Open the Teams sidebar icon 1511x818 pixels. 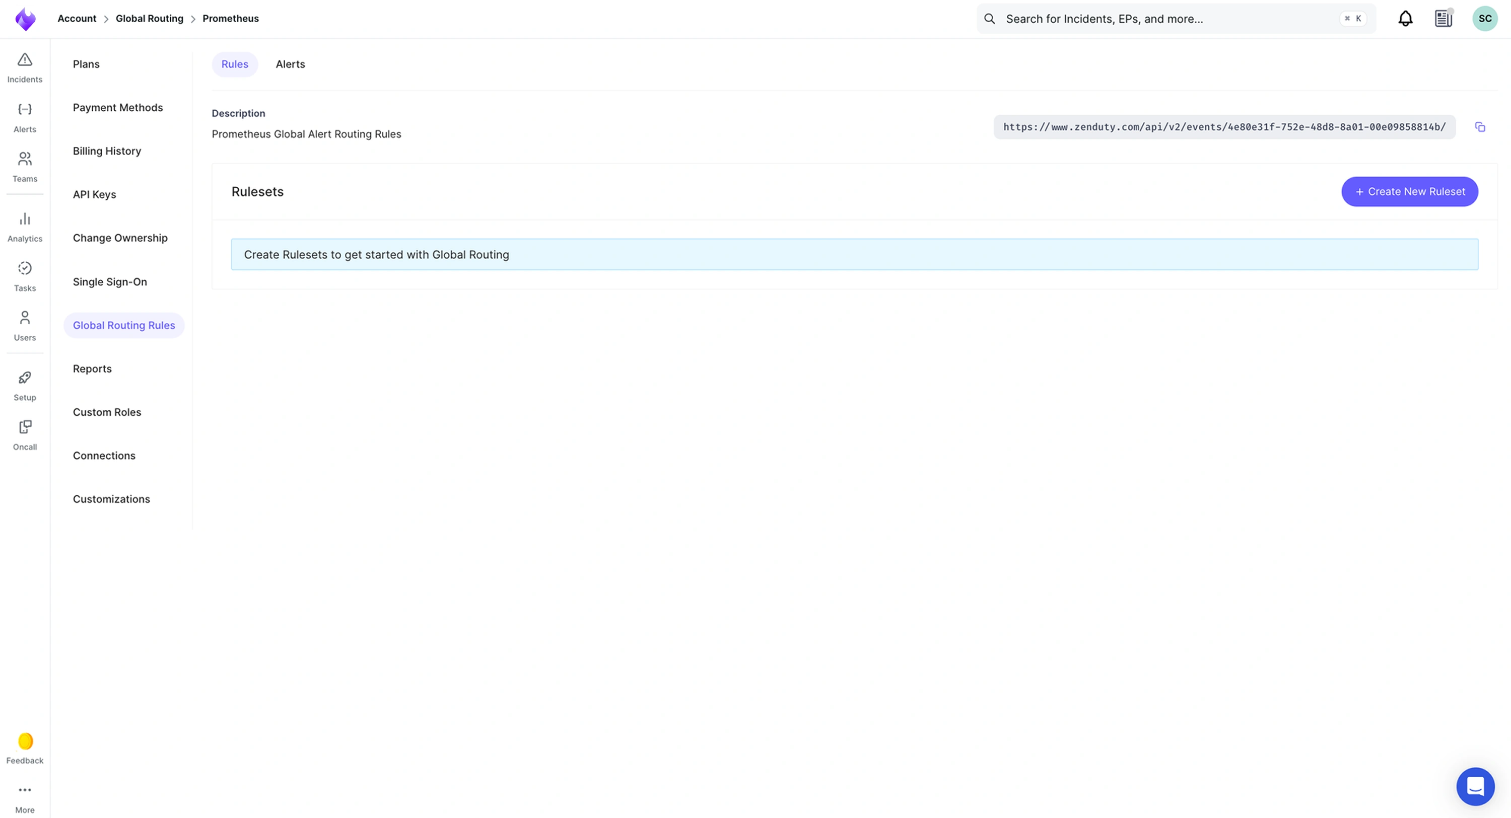(x=25, y=167)
